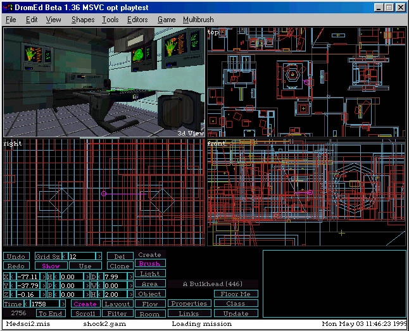Click 'Loading mission' status text

pos(201,323)
